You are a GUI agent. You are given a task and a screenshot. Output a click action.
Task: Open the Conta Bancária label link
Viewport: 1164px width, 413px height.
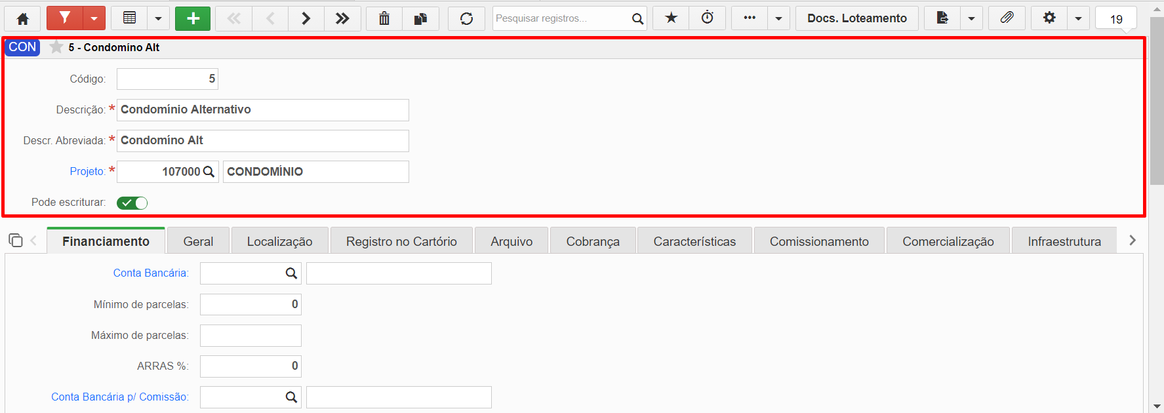(x=150, y=273)
